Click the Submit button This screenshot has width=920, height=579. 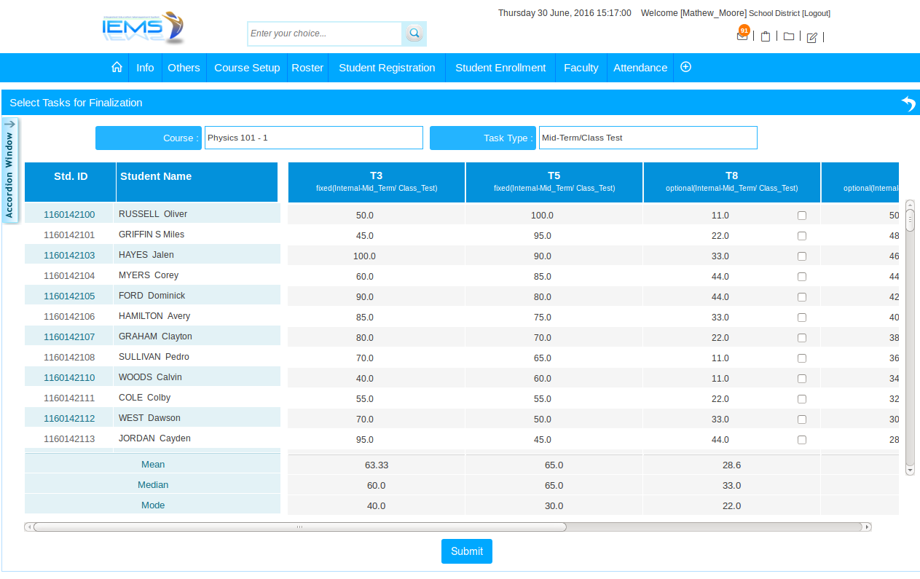pos(467,551)
